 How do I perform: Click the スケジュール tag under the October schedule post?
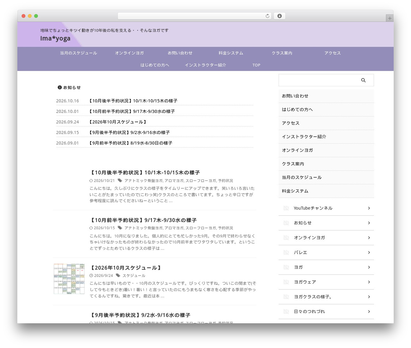(x=134, y=275)
